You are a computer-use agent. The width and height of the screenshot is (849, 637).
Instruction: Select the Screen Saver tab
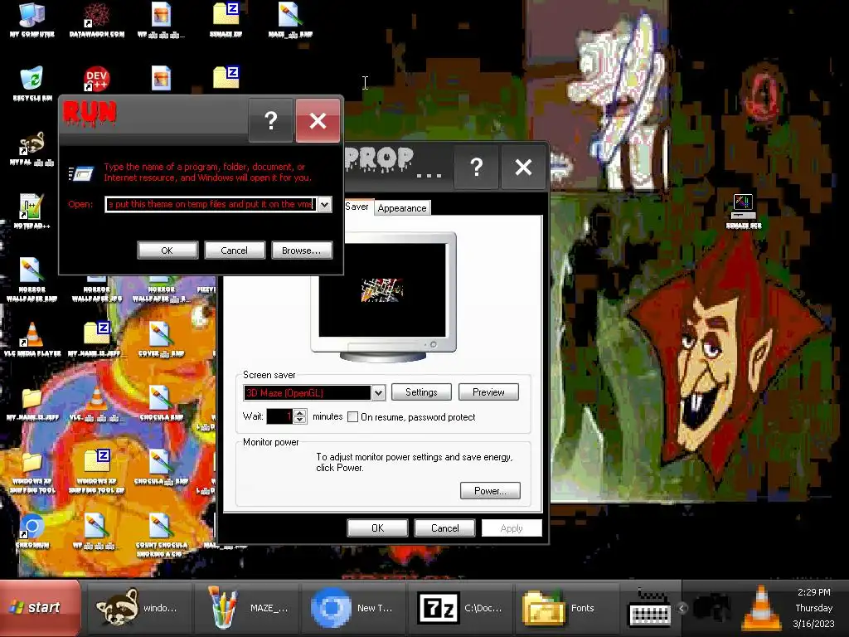pyautogui.click(x=357, y=207)
